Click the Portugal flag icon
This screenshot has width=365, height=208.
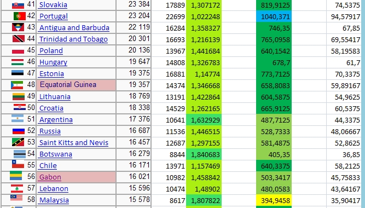(x=20, y=16)
